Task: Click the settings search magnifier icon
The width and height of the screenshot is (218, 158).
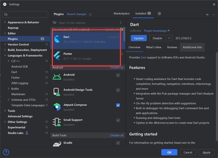Action: point(6,15)
